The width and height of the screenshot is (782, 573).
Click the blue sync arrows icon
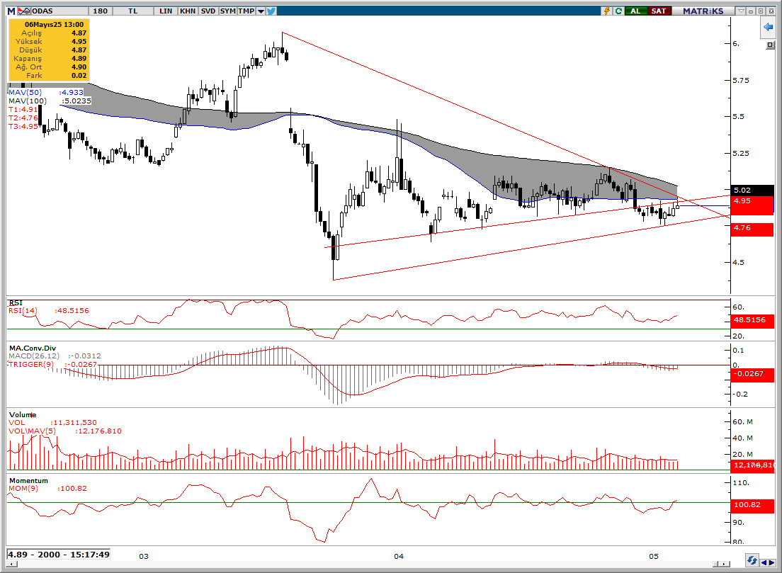click(752, 560)
